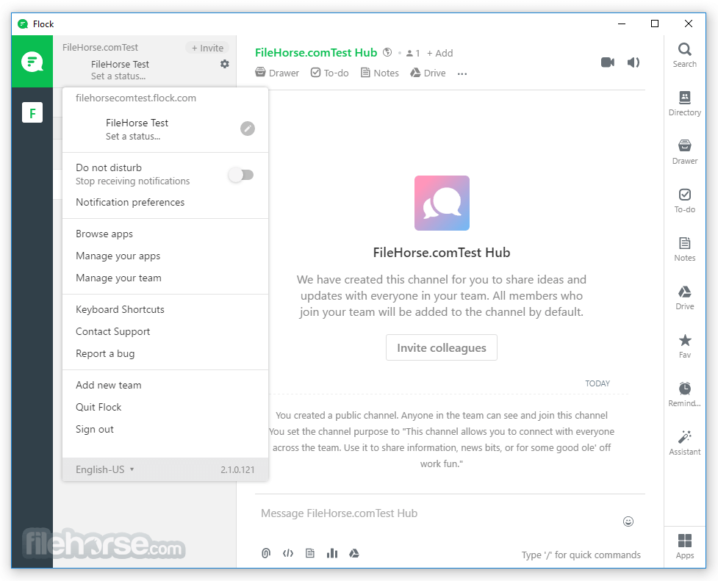This screenshot has width=718, height=581.
Task: Open To-do in right sidebar
Action: point(685,201)
